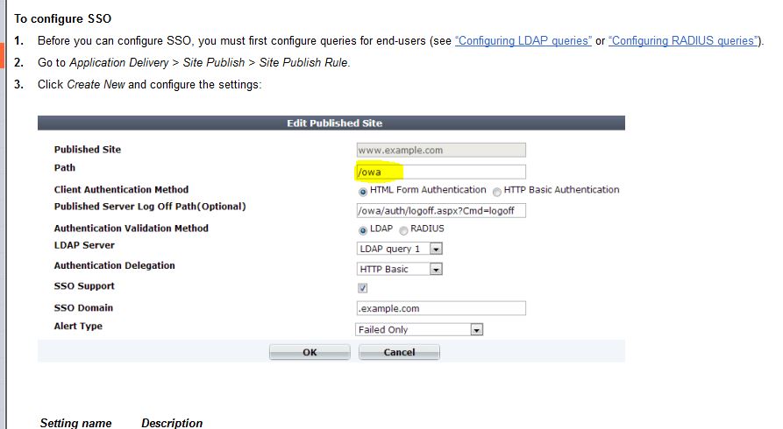Click the orange marker on the left edge

[x=2, y=55]
